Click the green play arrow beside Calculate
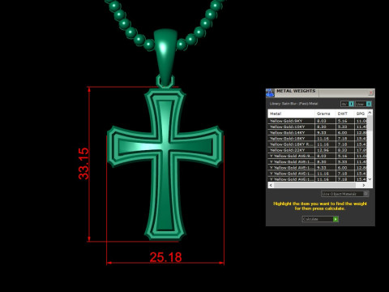The image size is (389, 292). [x=336, y=219]
